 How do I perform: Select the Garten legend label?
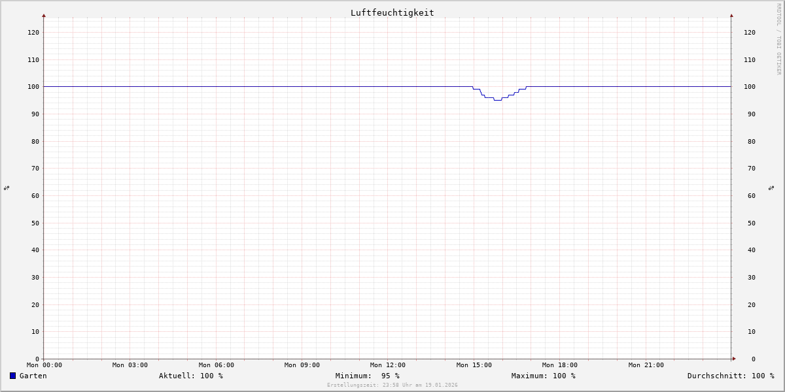33,376
